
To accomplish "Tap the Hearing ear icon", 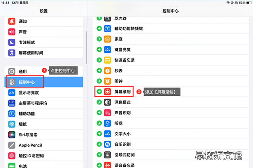I will 108,123.
